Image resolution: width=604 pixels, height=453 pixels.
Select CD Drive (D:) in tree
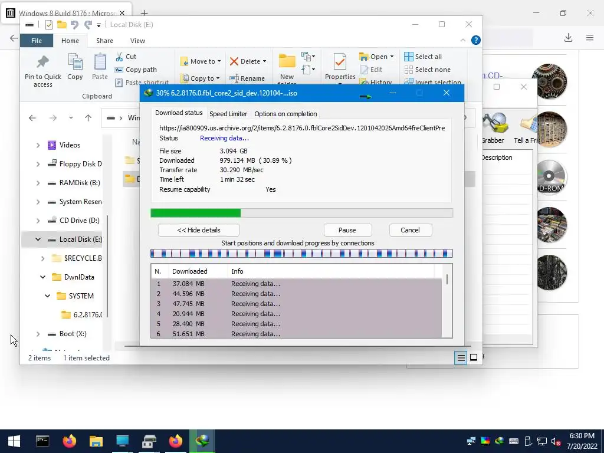click(x=80, y=221)
